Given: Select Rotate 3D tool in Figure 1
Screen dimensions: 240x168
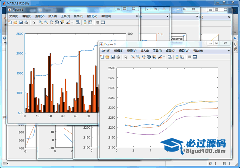Looking at the screenshot, I should coord(57,23).
